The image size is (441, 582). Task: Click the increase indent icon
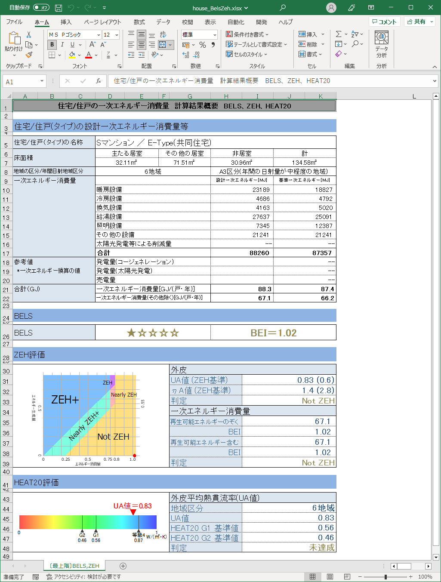[141, 55]
